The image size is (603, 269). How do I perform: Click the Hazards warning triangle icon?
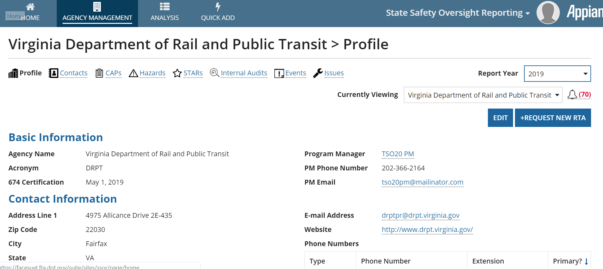point(133,73)
